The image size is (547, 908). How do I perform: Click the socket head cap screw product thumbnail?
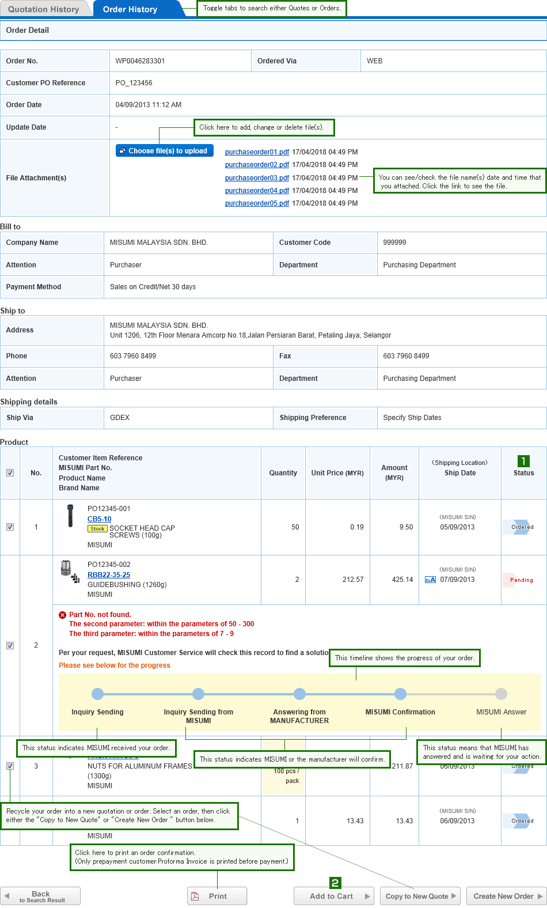(70, 516)
